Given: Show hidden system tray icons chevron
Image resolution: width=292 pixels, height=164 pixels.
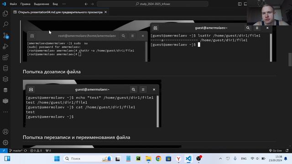Looking at the screenshot, I should pyautogui.click(x=220, y=159).
